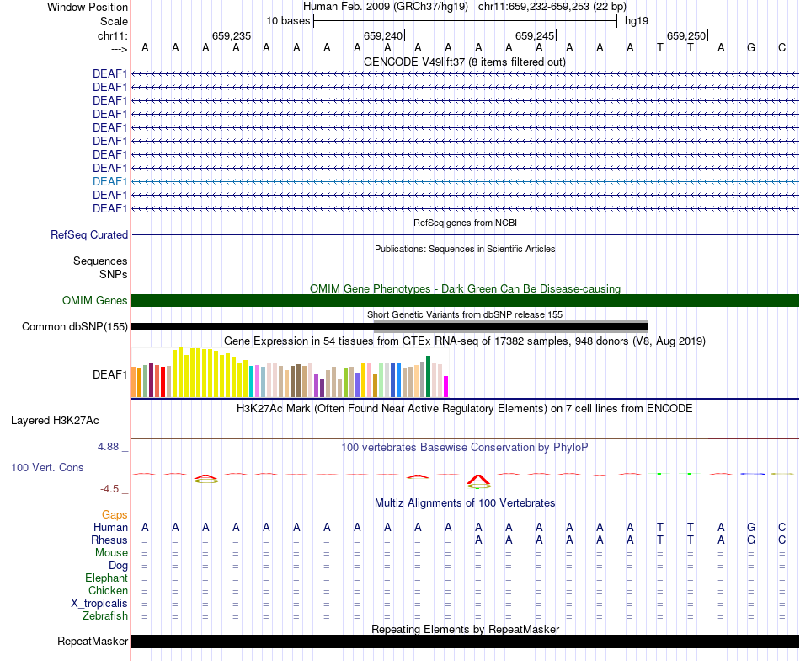
Task: Click the Human alignment row label
Action: [110, 527]
